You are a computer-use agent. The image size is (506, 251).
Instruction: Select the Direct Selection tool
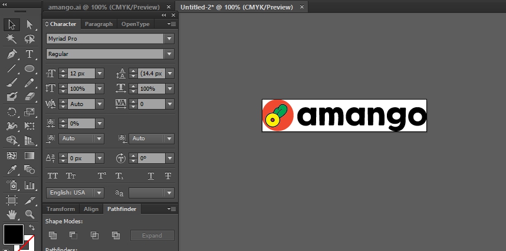pyautogui.click(x=29, y=25)
